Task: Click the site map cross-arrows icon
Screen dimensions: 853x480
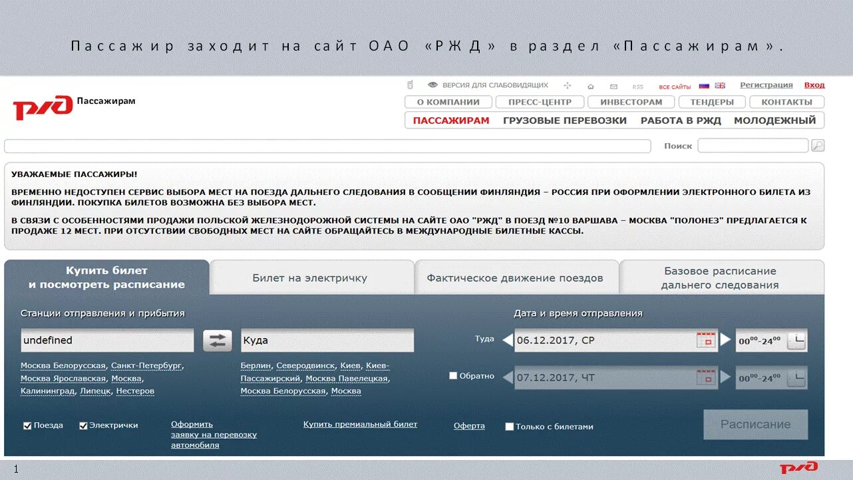Action: pos(568,86)
